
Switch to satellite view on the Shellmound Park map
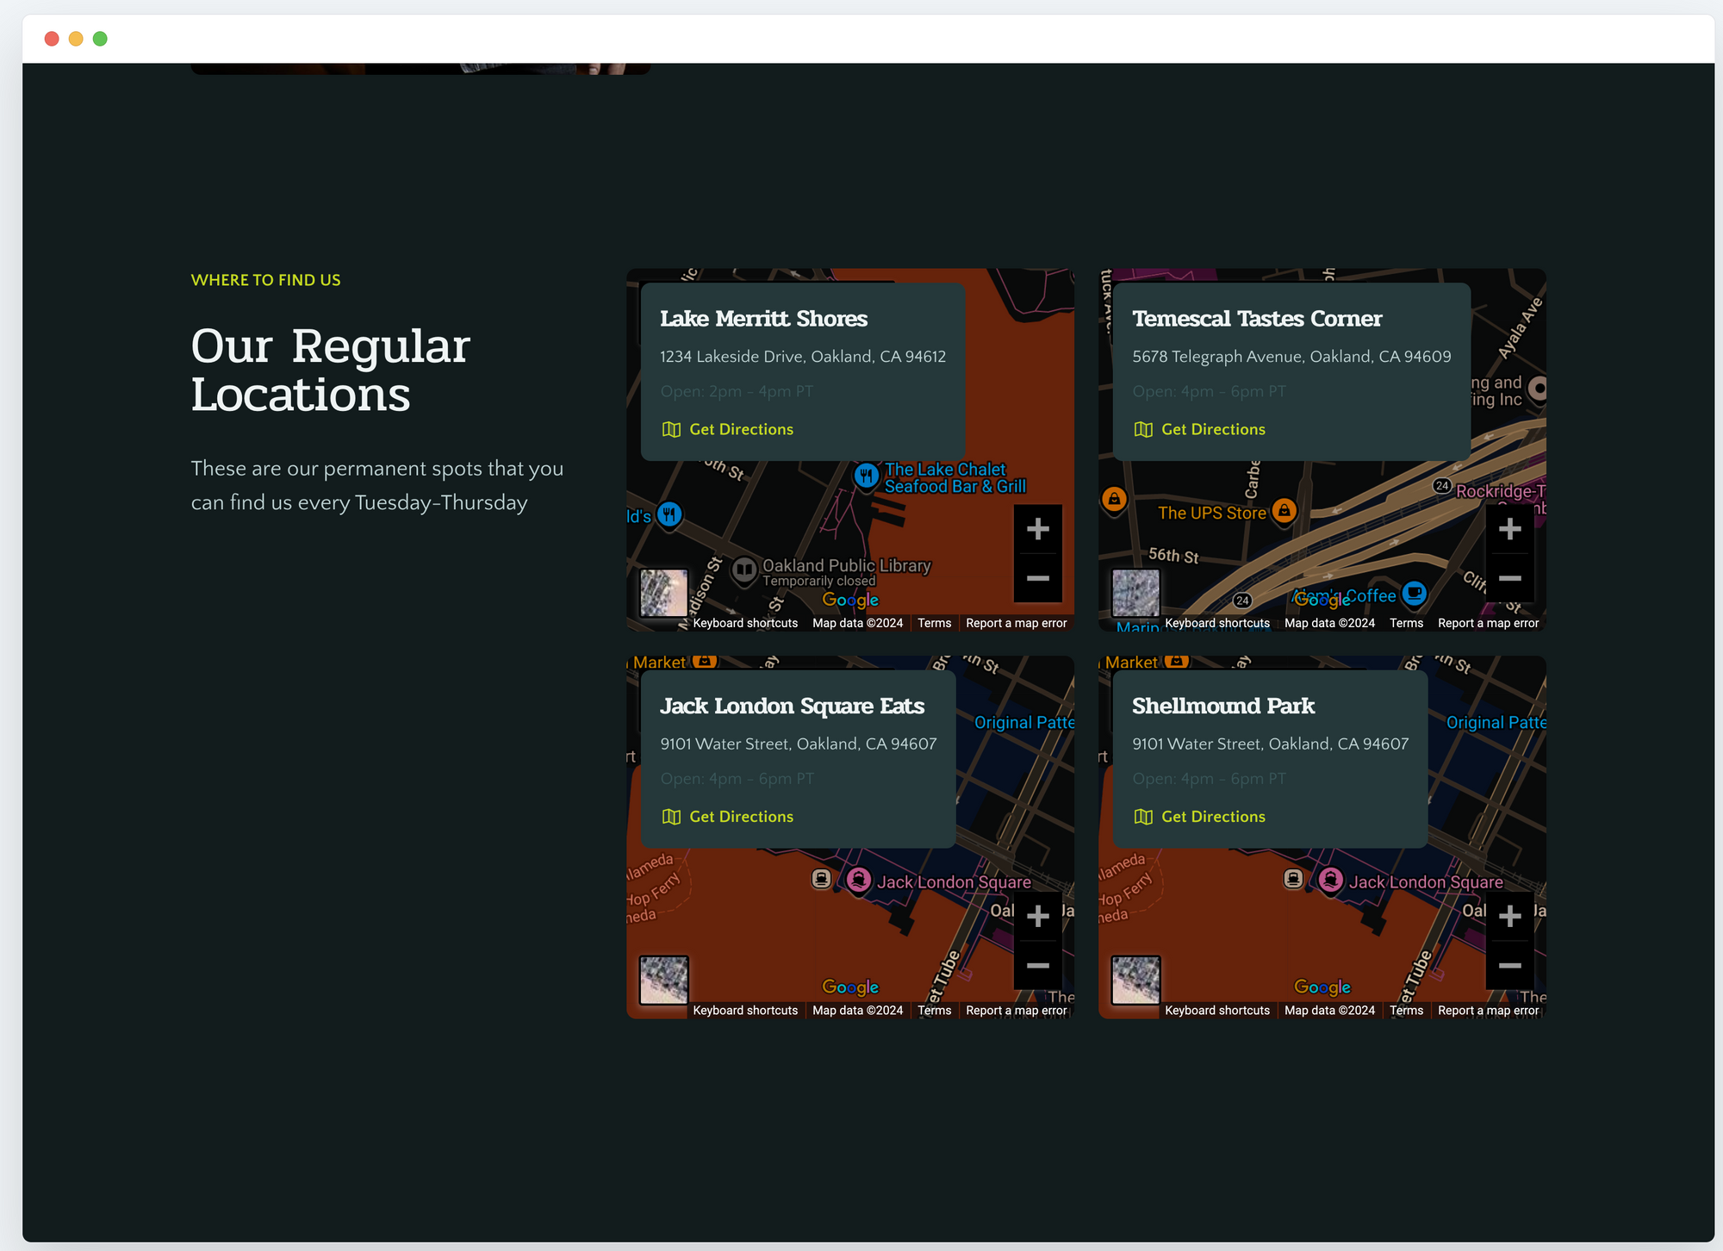(1136, 980)
